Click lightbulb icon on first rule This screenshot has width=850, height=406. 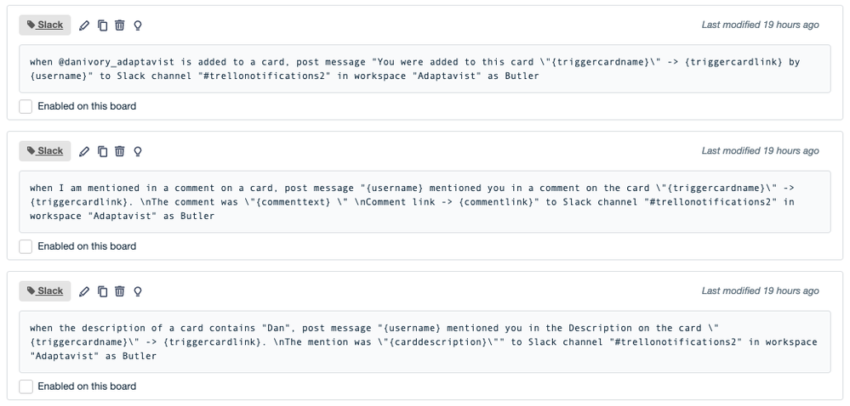(138, 25)
